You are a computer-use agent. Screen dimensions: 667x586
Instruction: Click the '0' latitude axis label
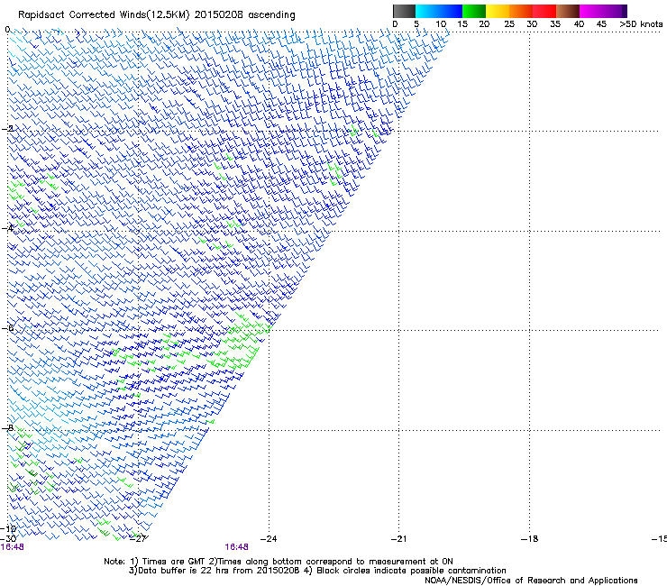[7, 29]
